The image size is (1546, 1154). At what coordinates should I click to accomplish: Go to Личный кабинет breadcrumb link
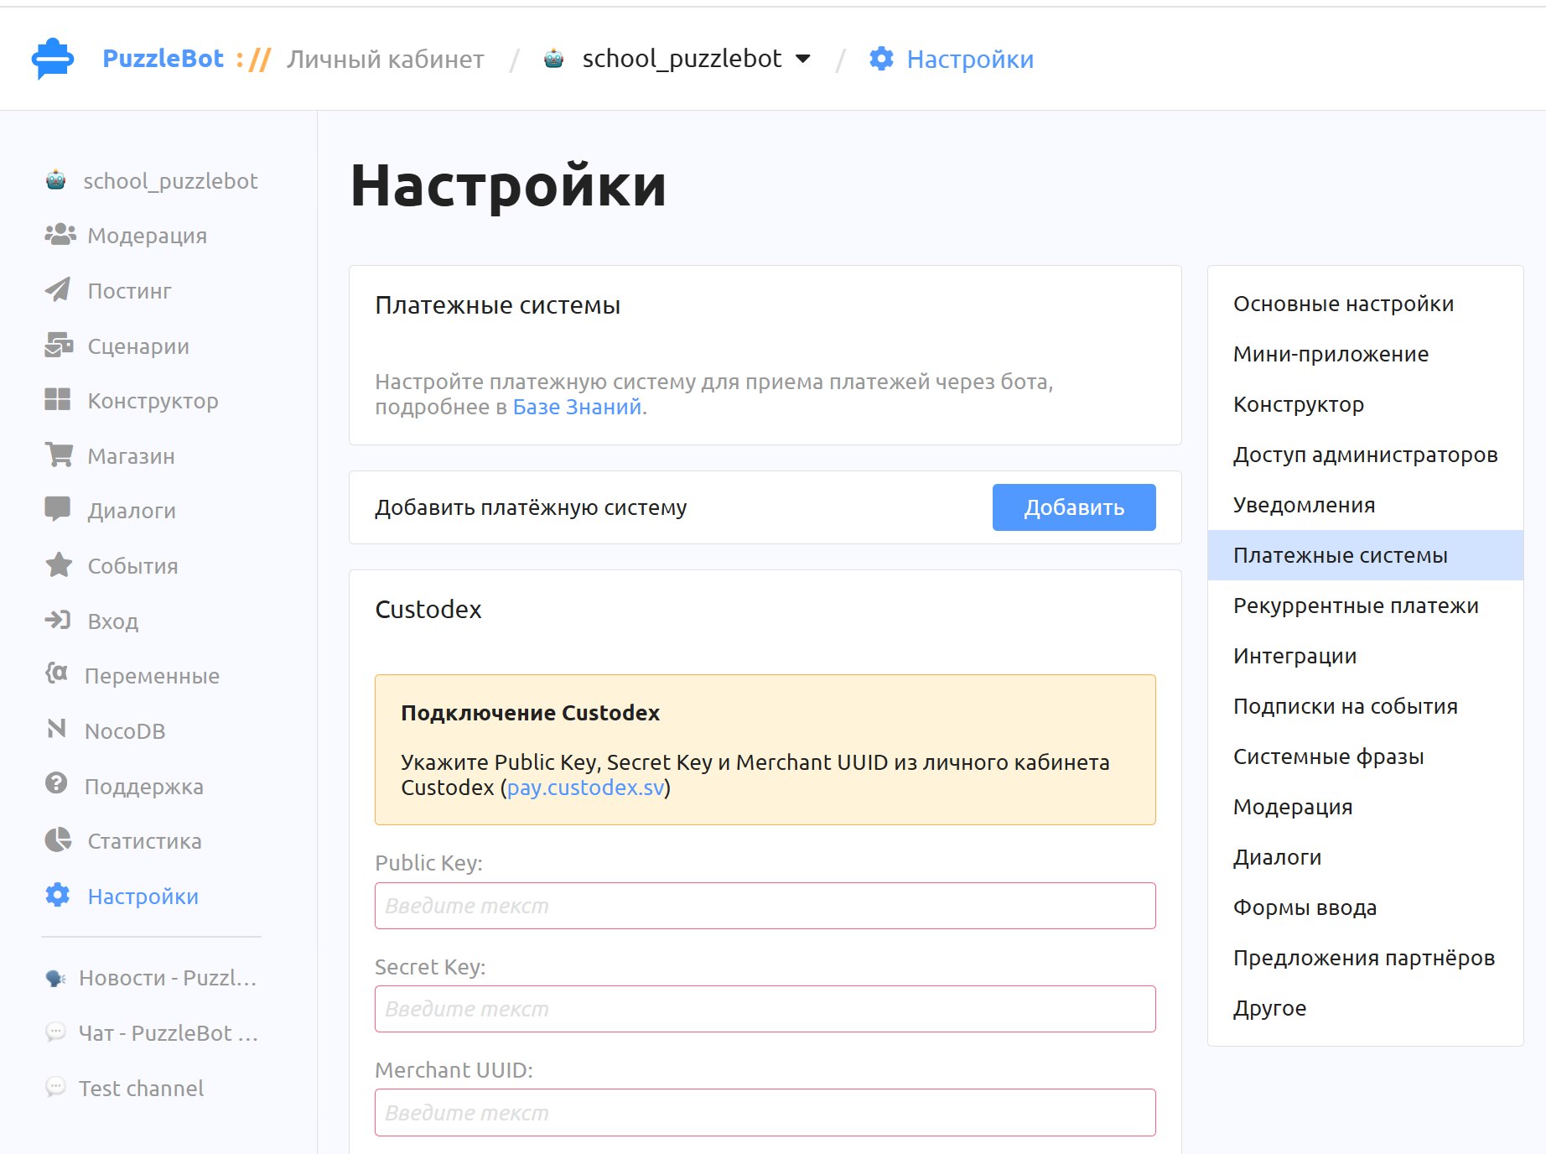pos(386,60)
